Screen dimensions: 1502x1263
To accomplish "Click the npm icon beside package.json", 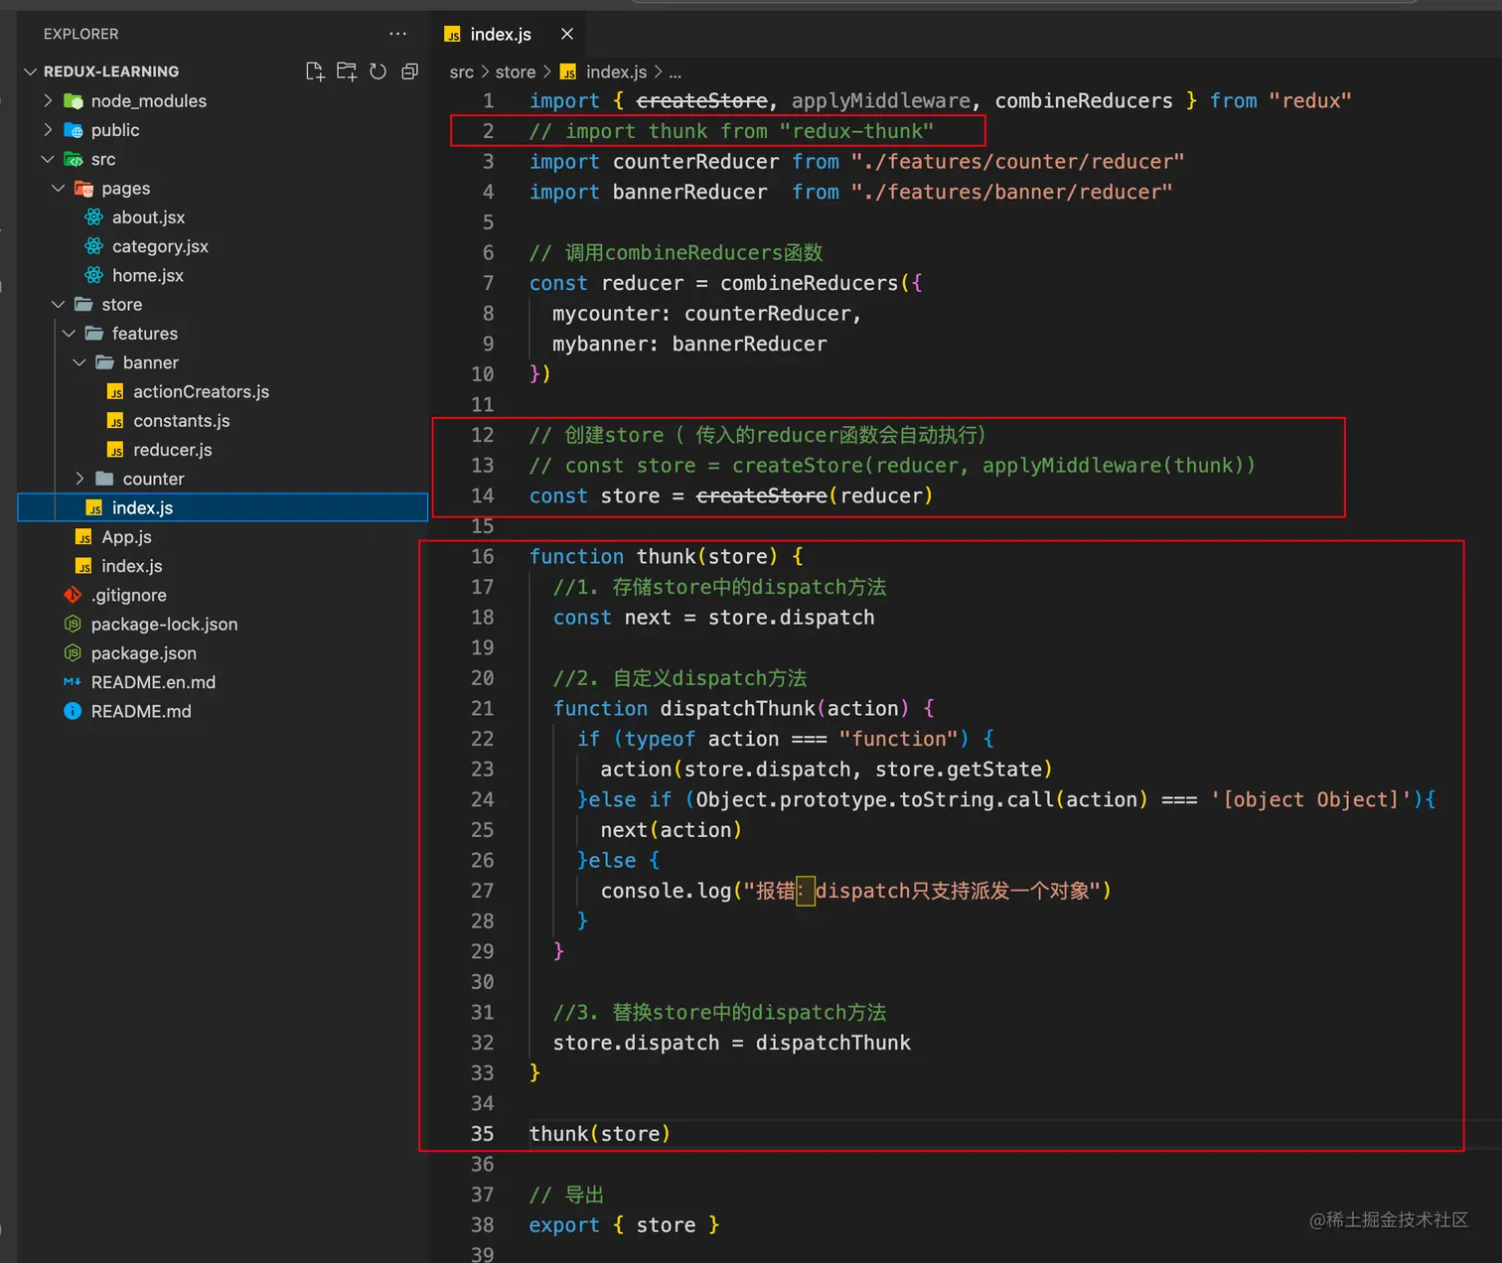I will tap(73, 652).
